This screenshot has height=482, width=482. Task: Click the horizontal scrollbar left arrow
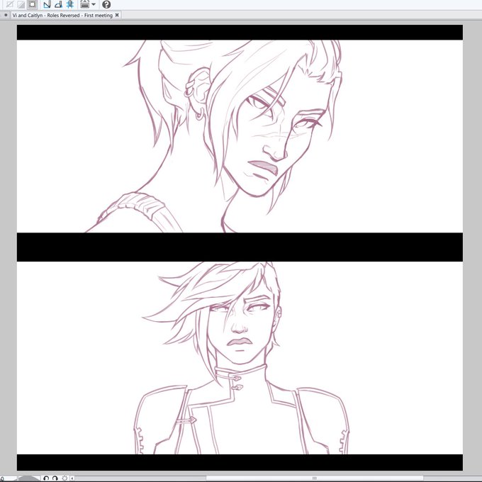coord(72,478)
